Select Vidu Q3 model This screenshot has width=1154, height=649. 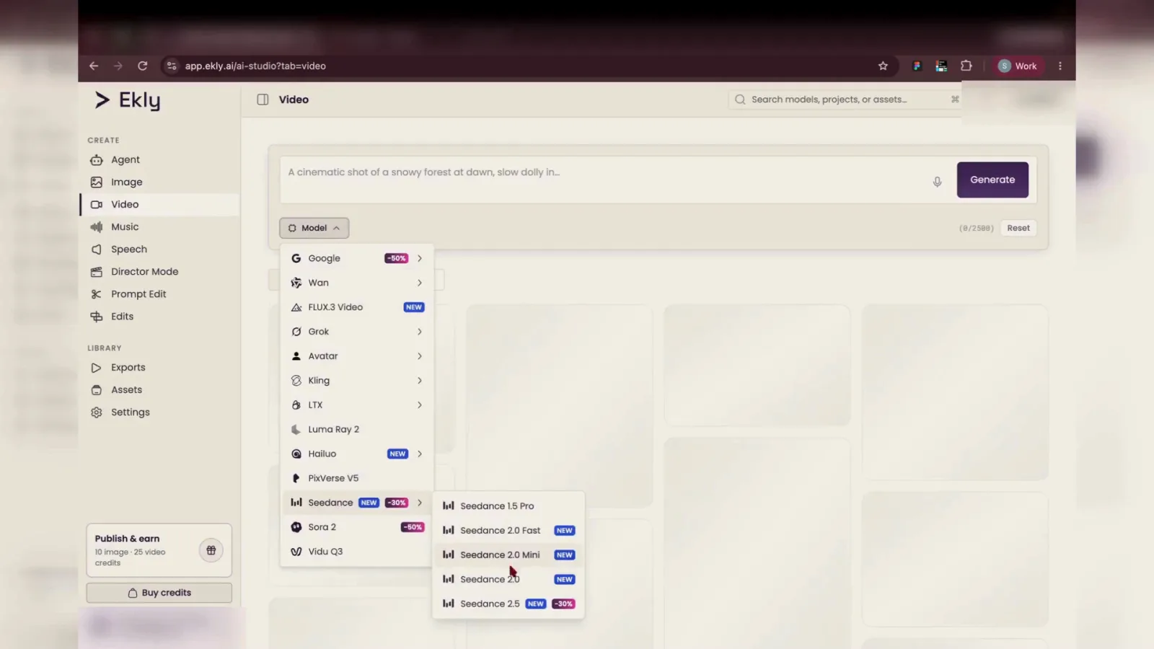pyautogui.click(x=357, y=552)
